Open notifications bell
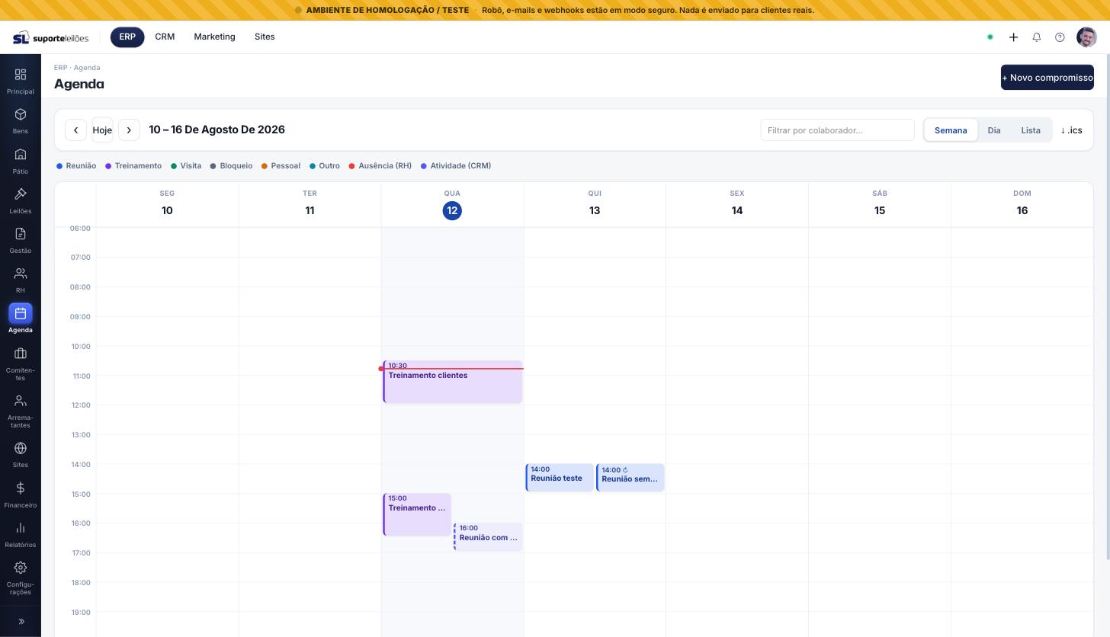 pos(1037,37)
